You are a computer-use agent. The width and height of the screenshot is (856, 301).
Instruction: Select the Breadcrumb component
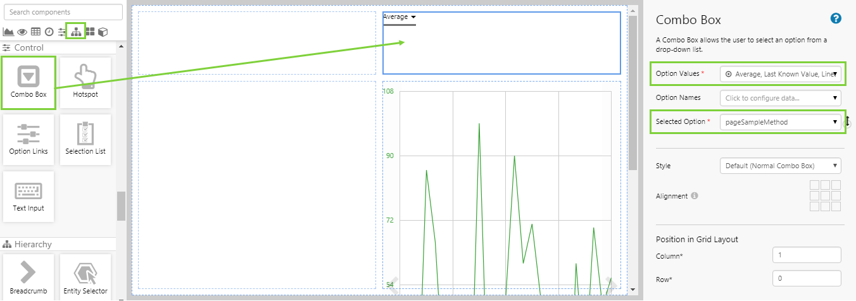28,277
